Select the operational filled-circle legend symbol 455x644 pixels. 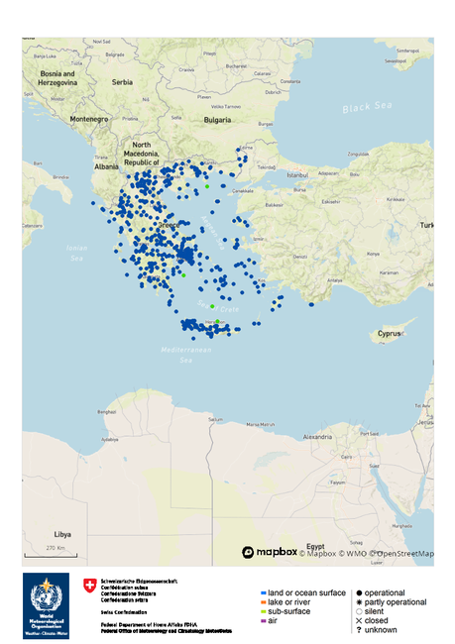pos(359,592)
